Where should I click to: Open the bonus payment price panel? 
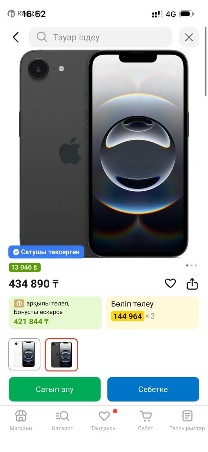55,313
